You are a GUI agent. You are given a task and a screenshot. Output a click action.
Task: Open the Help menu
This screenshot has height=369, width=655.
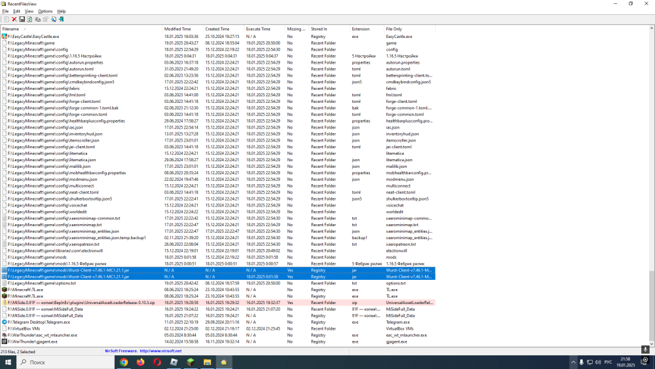click(x=62, y=11)
